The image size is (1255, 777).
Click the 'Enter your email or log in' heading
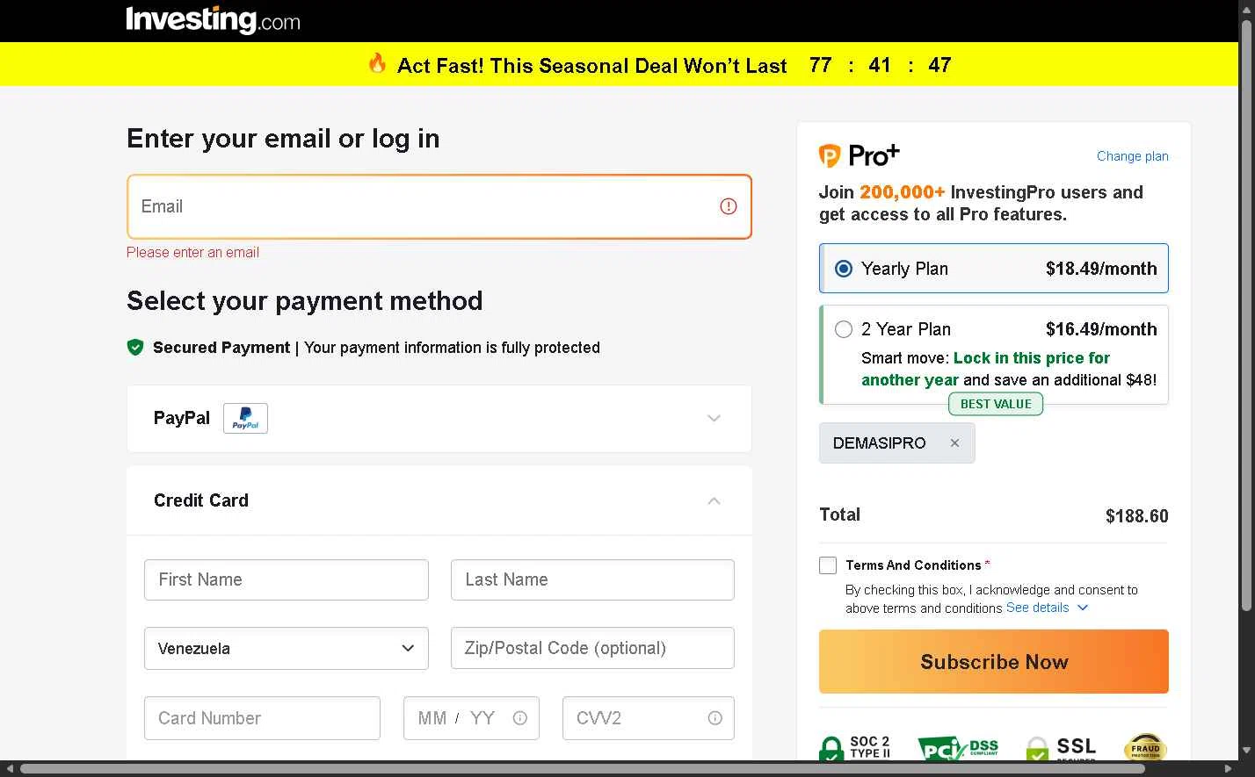(283, 139)
